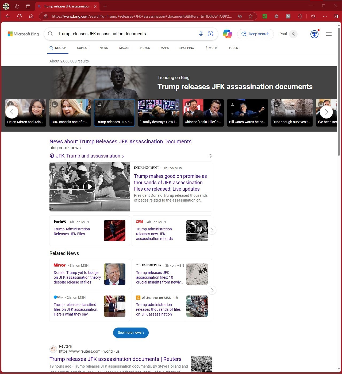This screenshot has height=374, width=342.
Task: Open the green checkmark extension
Action: point(265,16)
